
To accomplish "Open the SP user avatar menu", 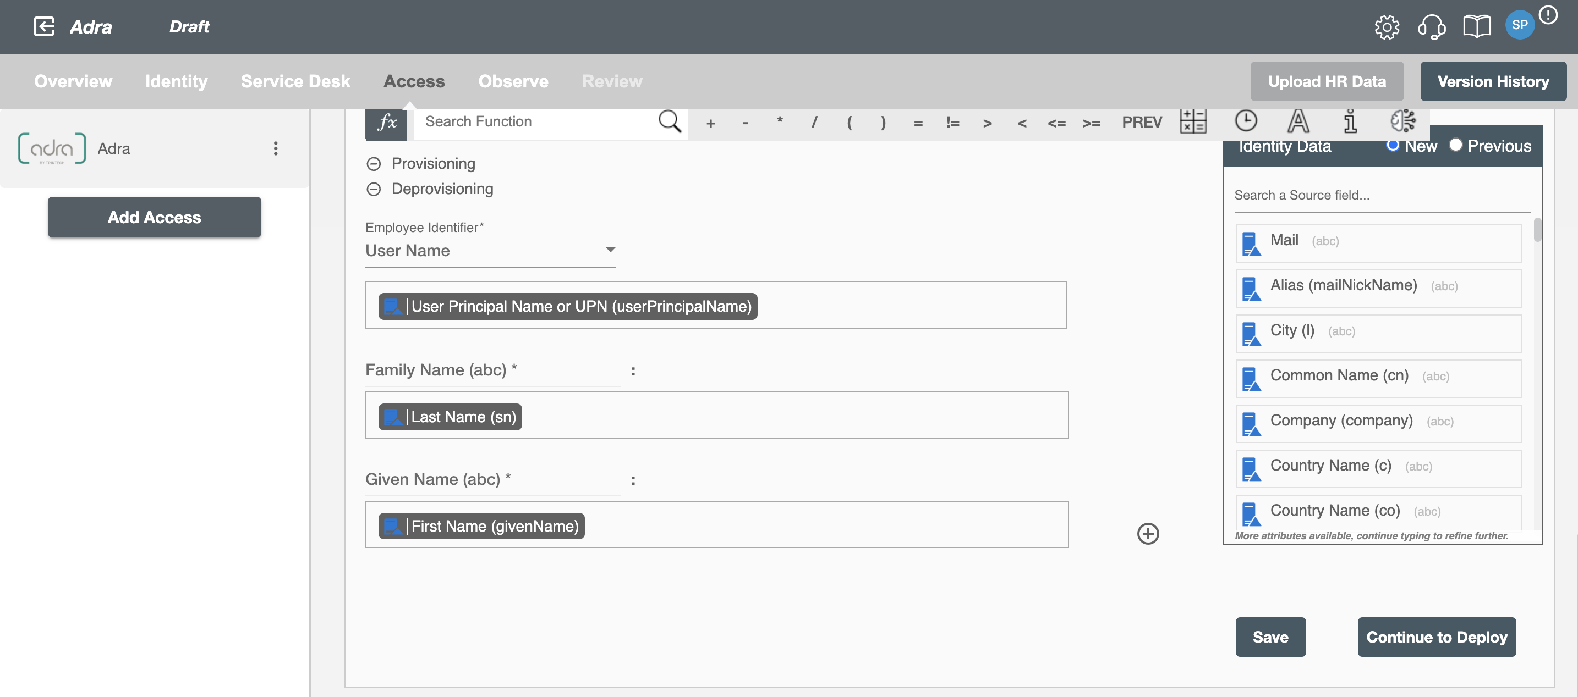I will pos(1519,25).
